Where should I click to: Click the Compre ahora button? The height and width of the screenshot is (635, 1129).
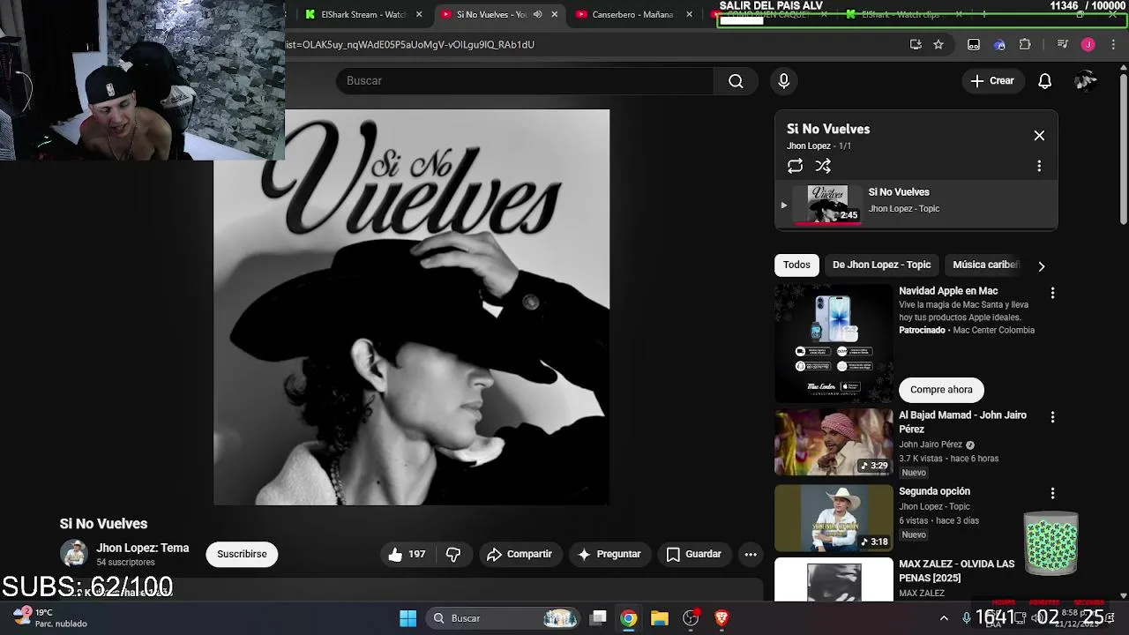(941, 390)
